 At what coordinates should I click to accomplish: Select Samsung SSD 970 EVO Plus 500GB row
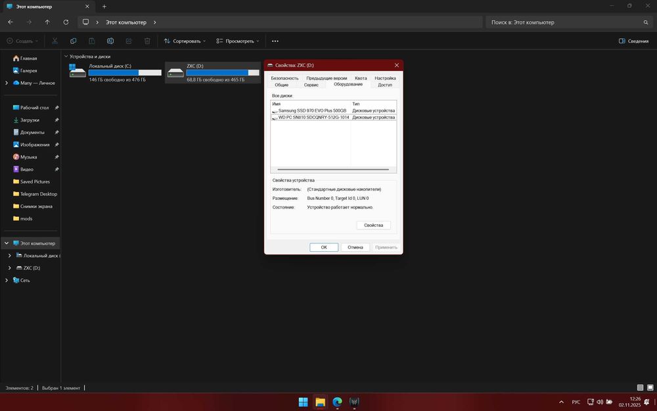(x=334, y=110)
